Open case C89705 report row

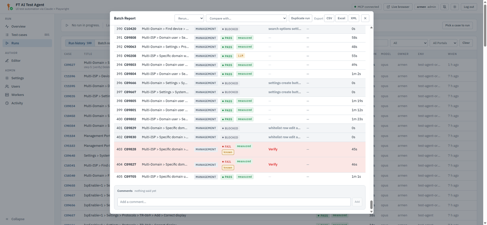(240, 177)
